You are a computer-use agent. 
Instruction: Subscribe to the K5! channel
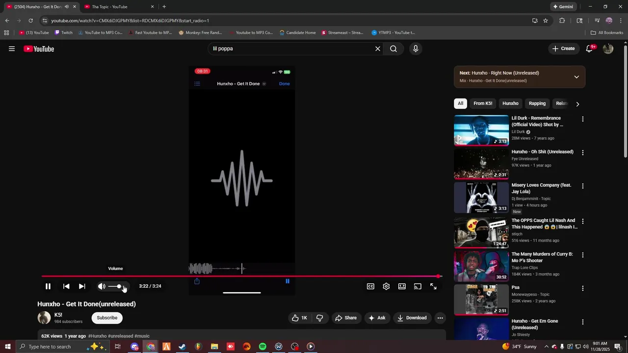107,318
